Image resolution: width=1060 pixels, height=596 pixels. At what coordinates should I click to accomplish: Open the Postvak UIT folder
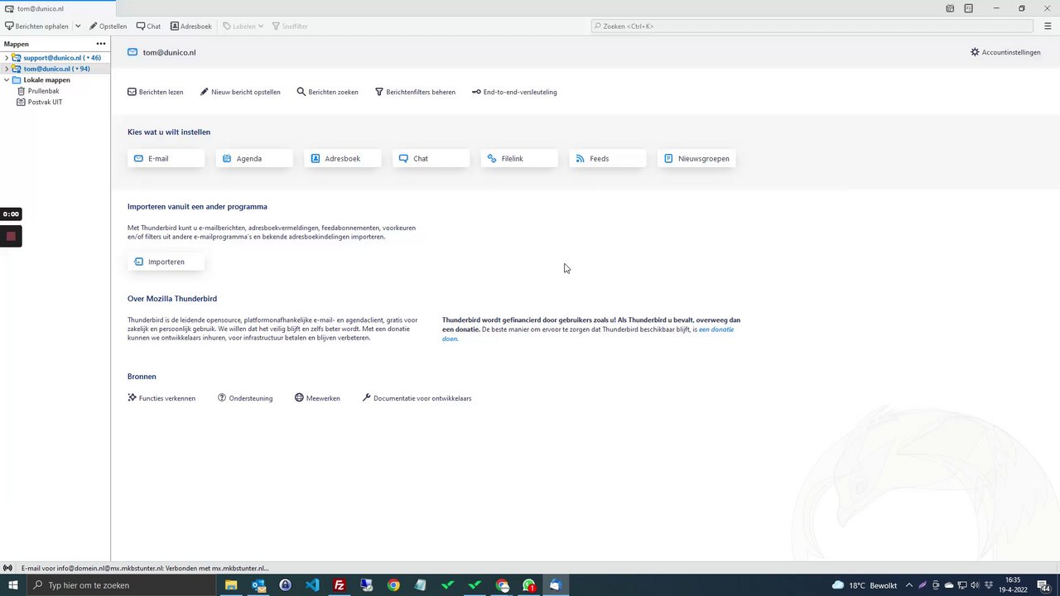coord(45,102)
